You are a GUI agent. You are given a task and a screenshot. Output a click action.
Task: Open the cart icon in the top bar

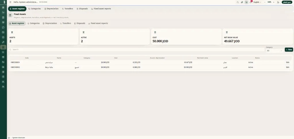click(x=246, y=2)
